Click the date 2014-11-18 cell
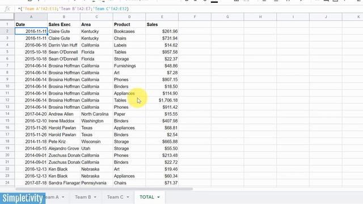The width and height of the screenshot is (363, 204). (31, 142)
